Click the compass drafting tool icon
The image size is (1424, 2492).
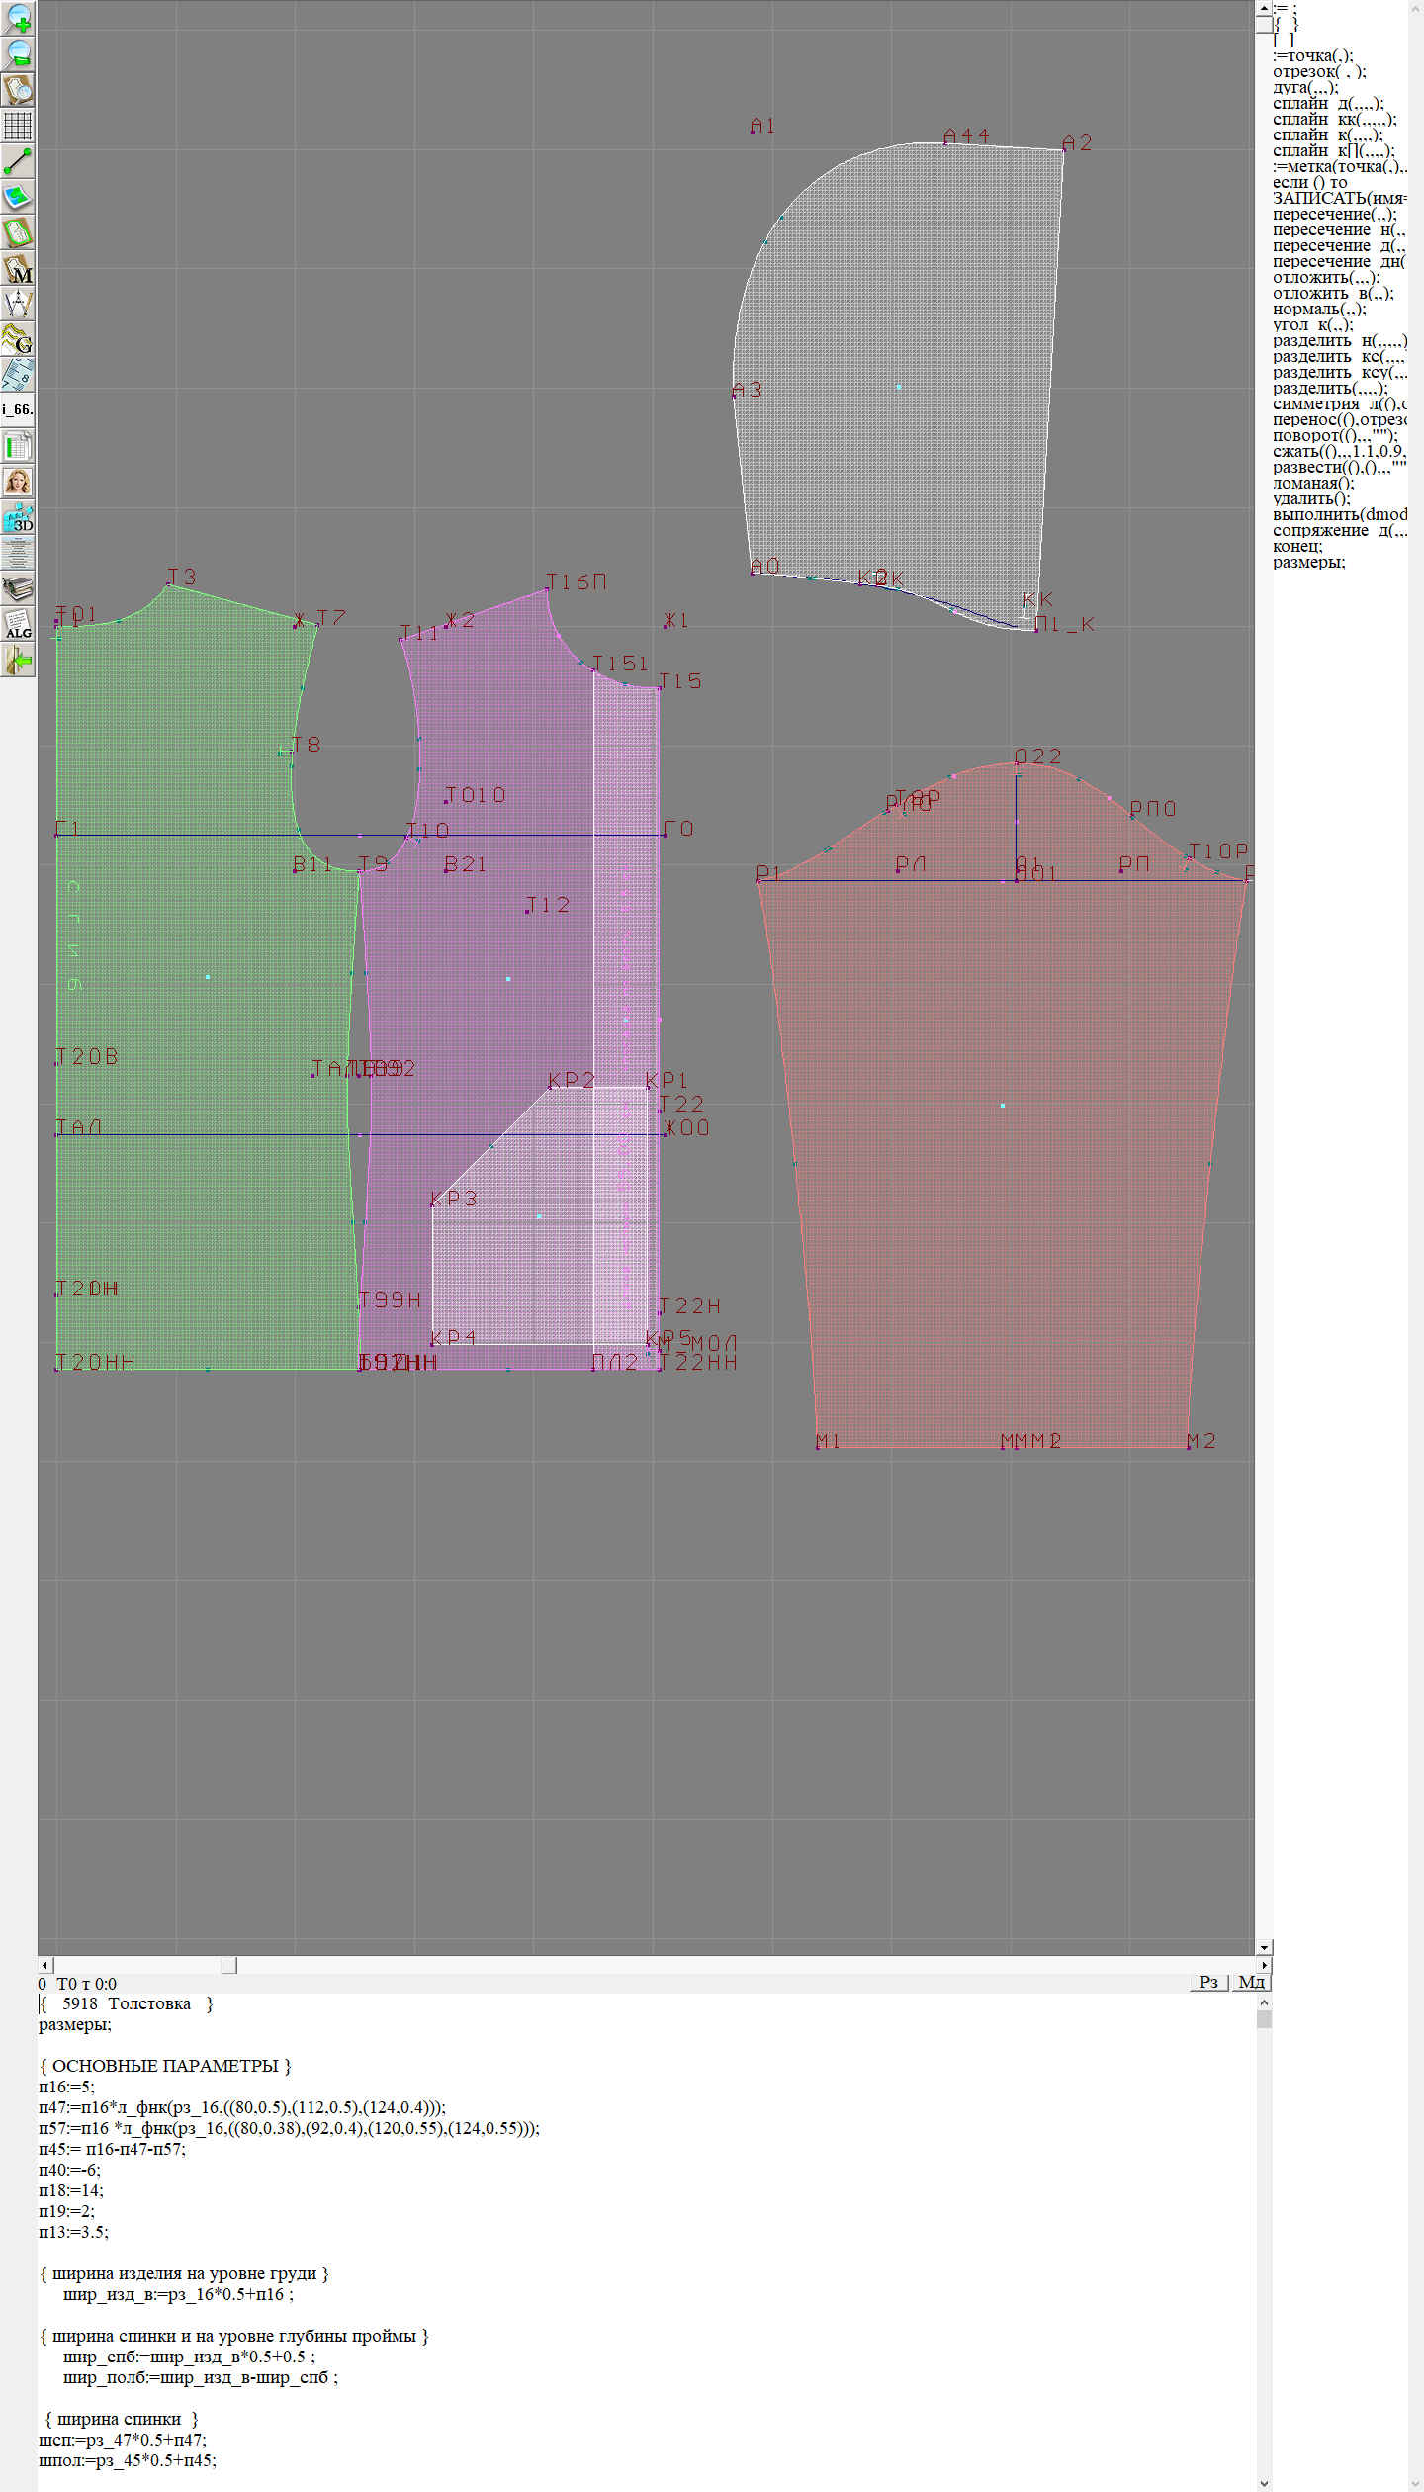pyautogui.click(x=18, y=304)
